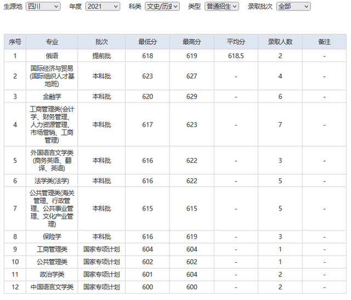Select the 公共管理类(海关管理…) major cell

(x=52, y=208)
